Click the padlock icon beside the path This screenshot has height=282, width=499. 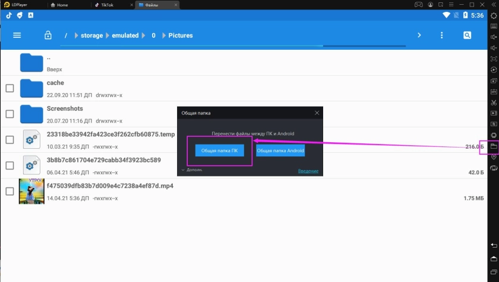click(48, 36)
